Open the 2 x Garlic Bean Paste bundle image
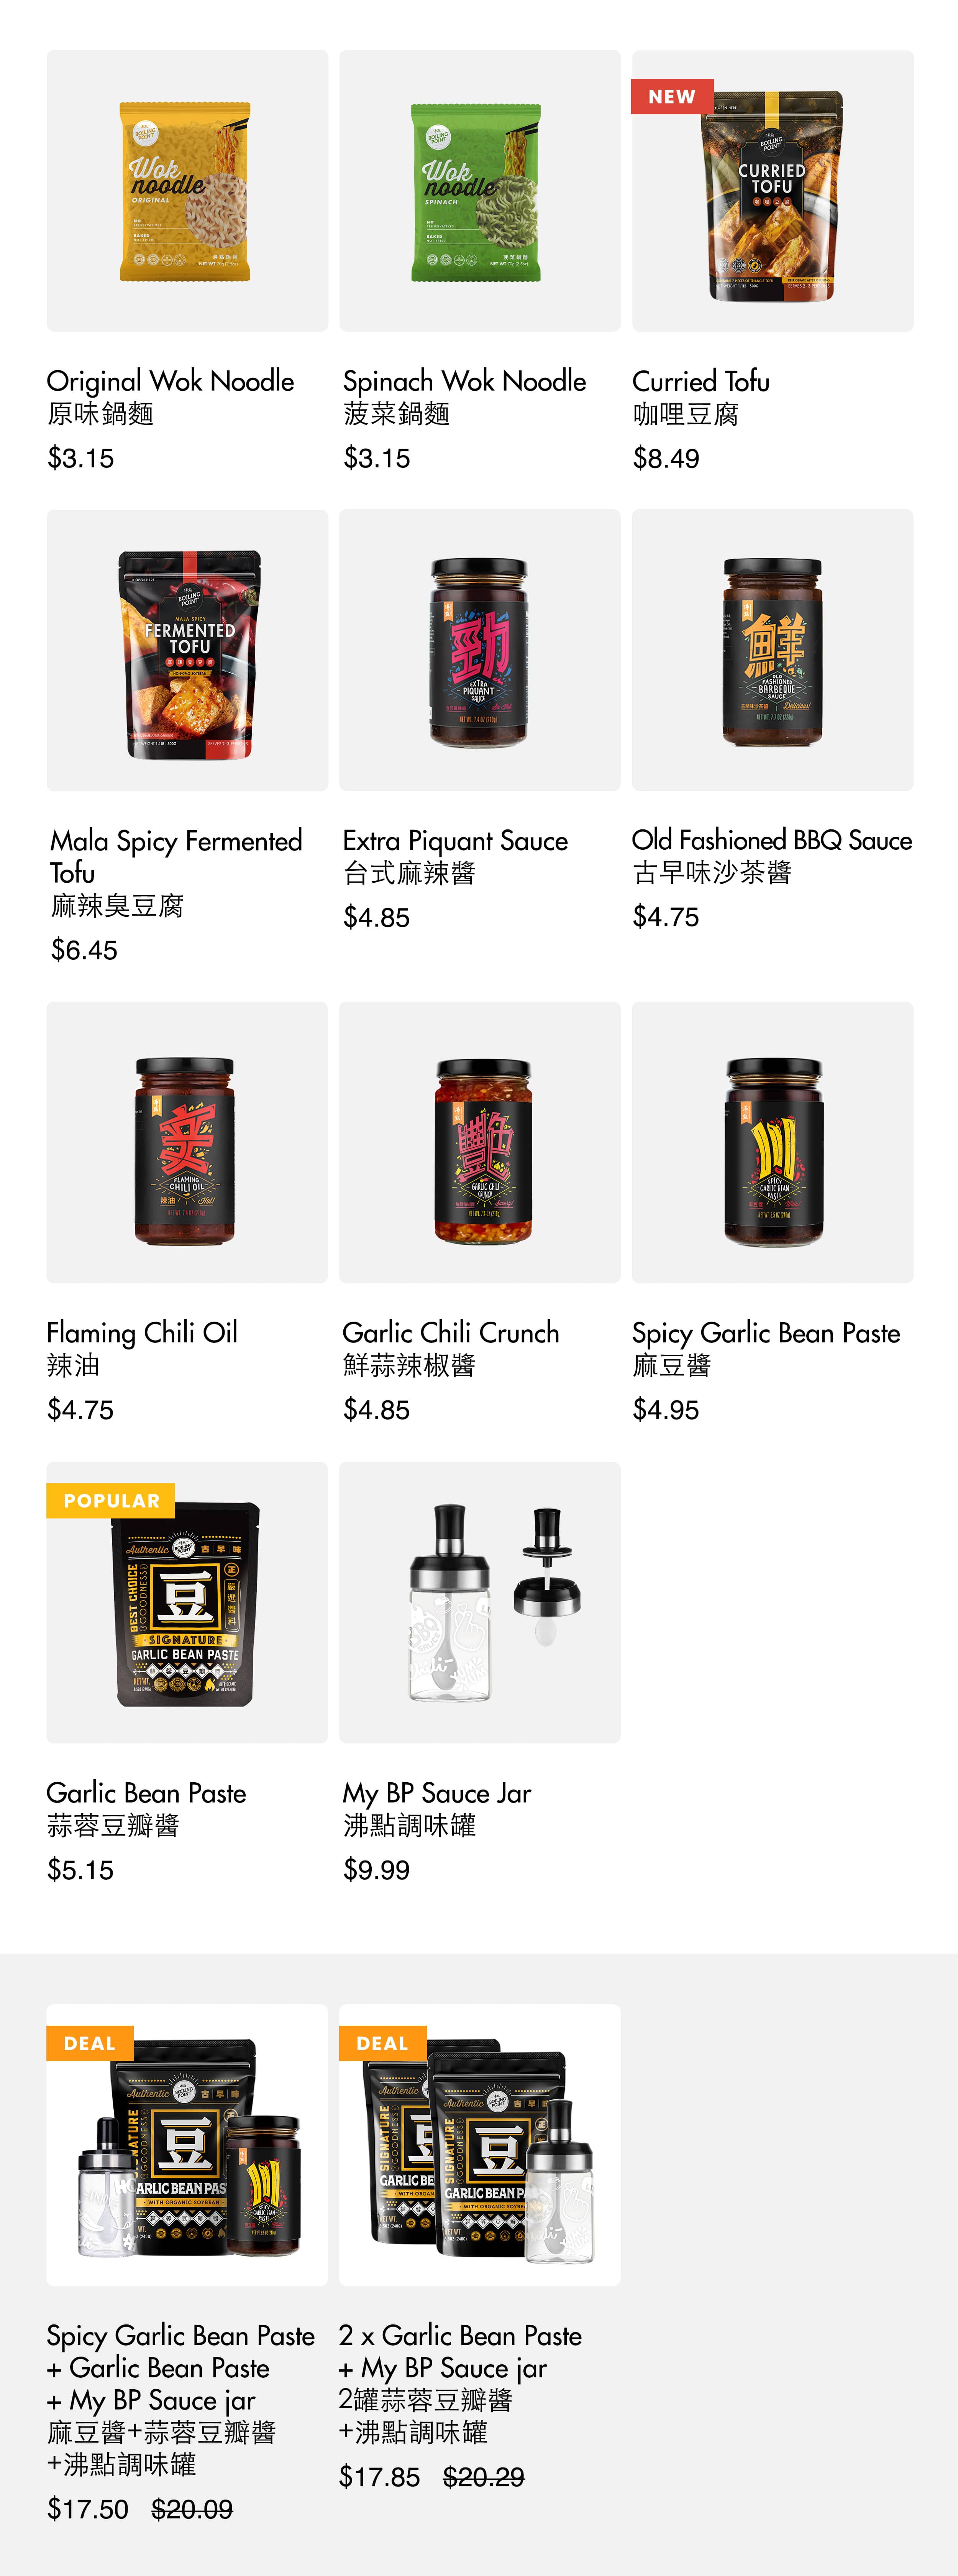The image size is (958, 2576). click(x=479, y=2144)
